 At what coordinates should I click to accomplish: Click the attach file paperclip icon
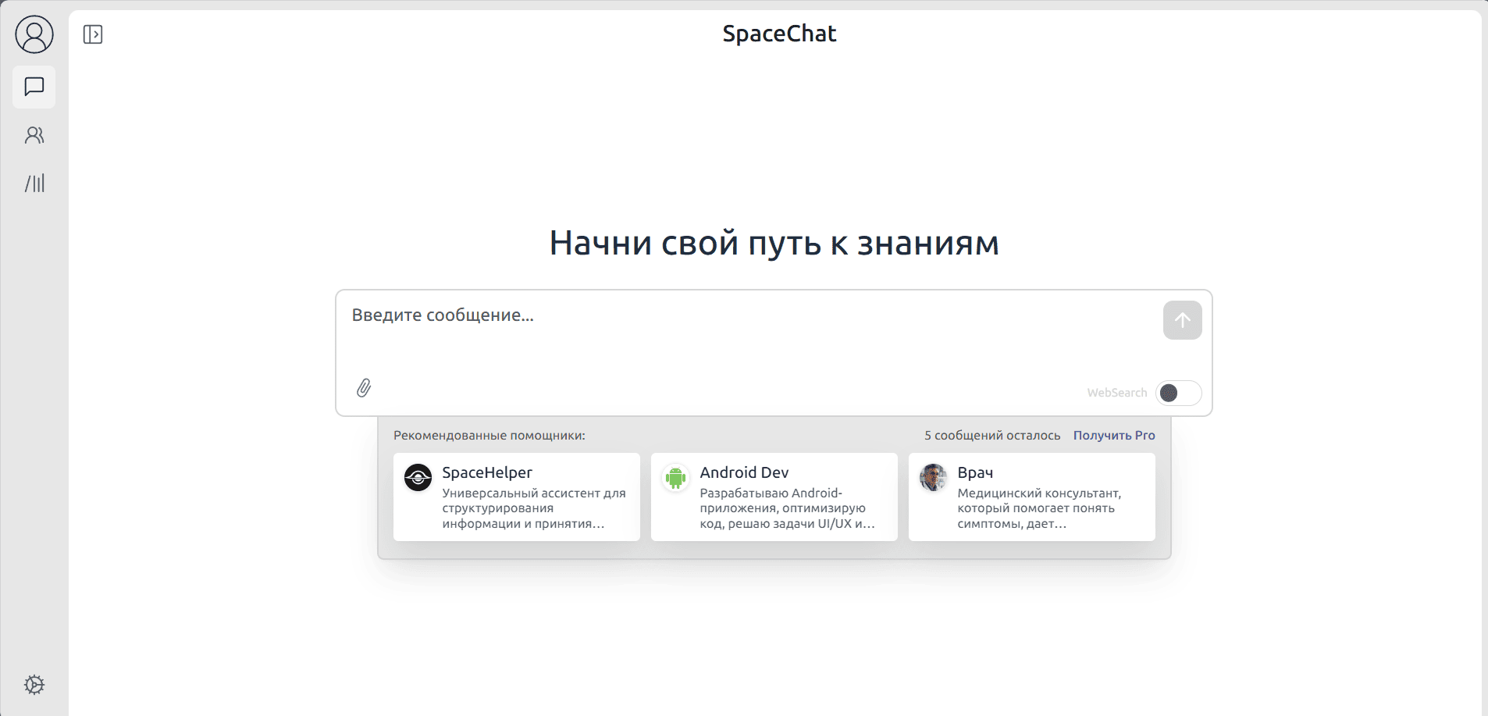point(364,388)
